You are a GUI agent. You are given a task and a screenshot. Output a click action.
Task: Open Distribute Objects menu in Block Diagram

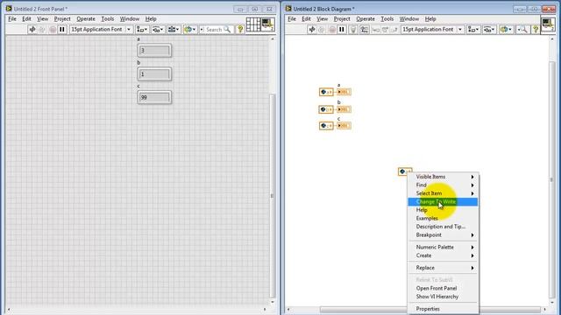(489, 29)
